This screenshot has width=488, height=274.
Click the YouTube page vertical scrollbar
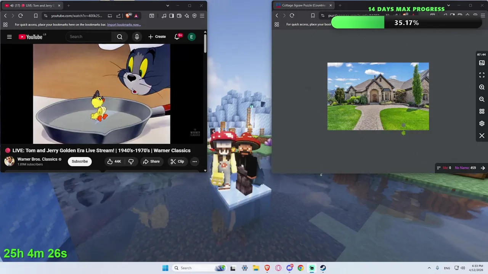[205, 44]
